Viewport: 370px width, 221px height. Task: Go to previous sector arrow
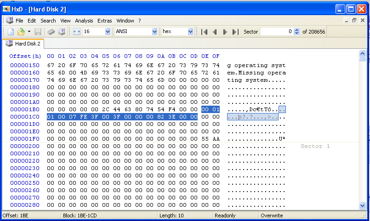[x=215, y=32]
